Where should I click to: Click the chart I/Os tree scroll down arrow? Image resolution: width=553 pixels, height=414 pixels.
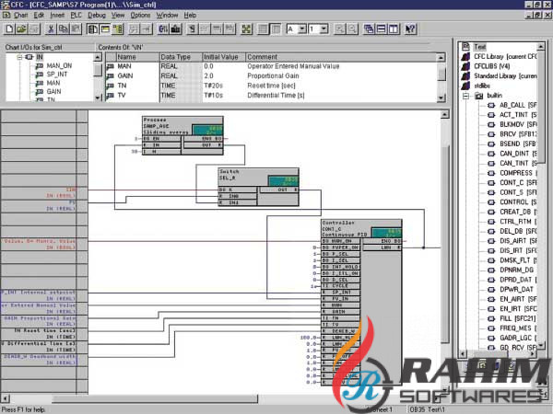click(98, 98)
